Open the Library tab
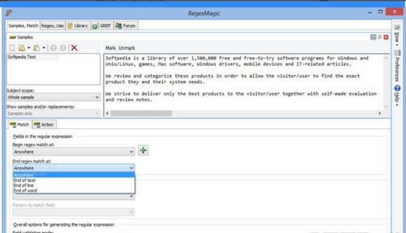 [x=78, y=26]
